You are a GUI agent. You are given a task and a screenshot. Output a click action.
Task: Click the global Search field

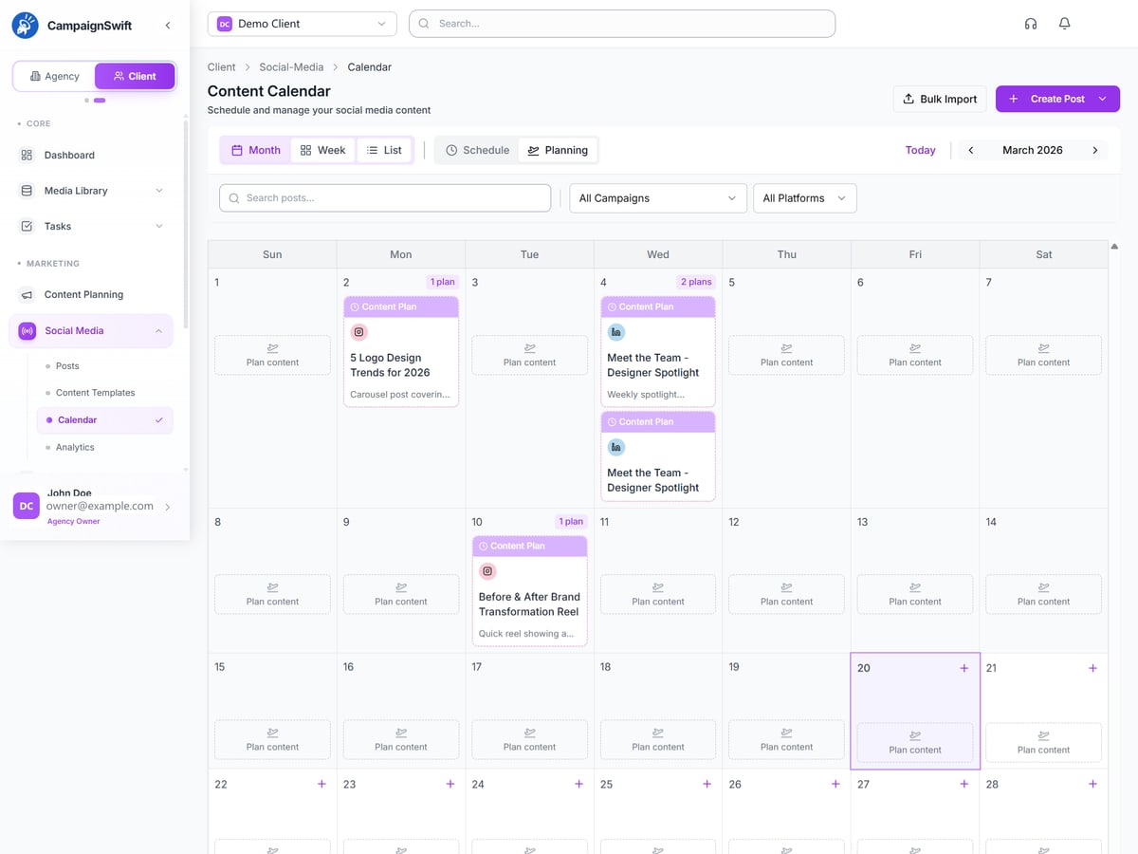(622, 24)
